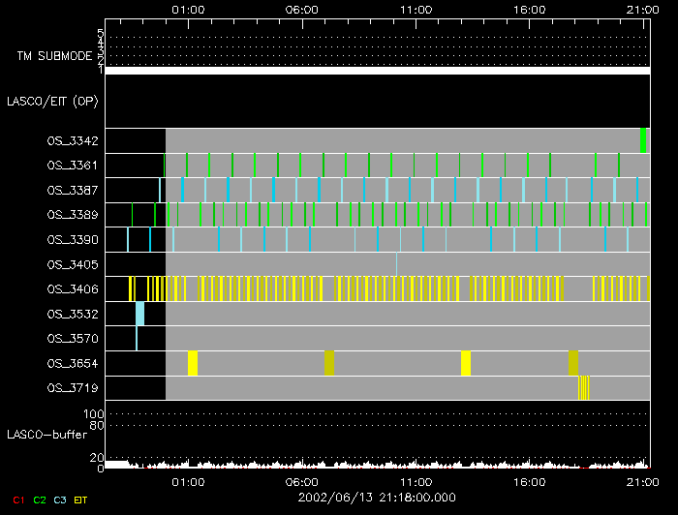Viewport: 678px width, 515px height.
Task: Click the 01:00 label on the top axis
Action: coord(187,8)
